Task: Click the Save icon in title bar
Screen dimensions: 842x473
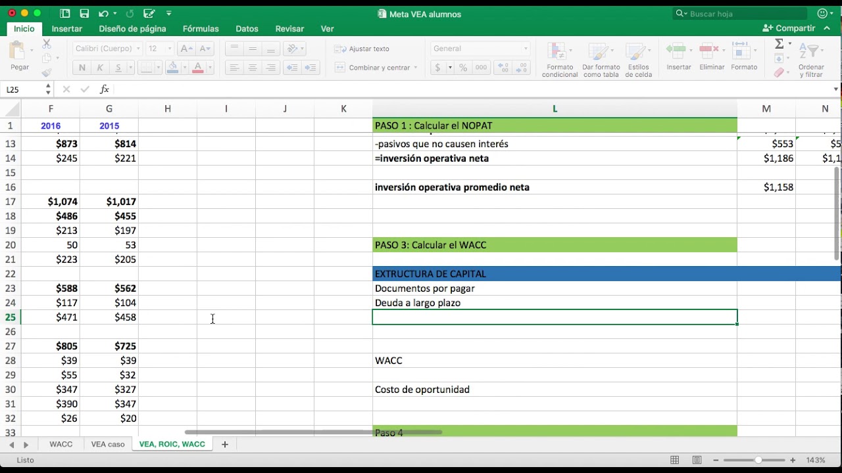Action: [84, 14]
